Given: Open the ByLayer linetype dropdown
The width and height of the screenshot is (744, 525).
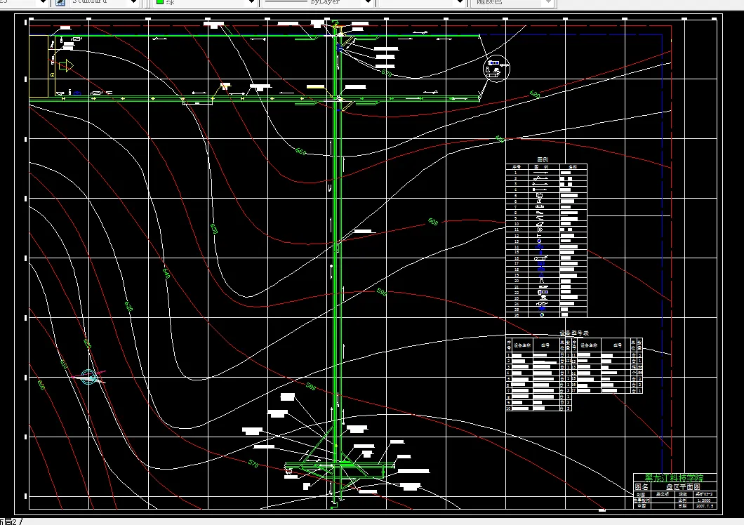Looking at the screenshot, I should tap(368, 2).
